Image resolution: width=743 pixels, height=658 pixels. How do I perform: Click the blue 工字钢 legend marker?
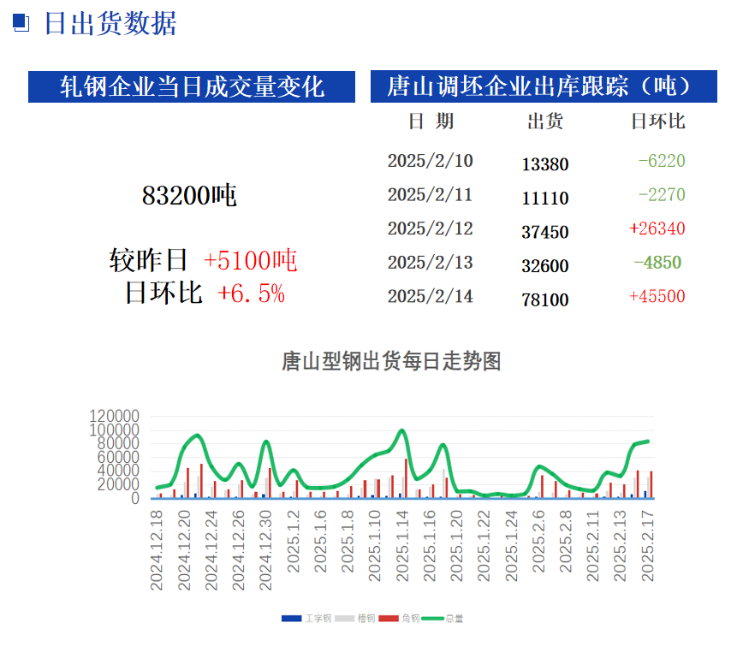click(290, 618)
